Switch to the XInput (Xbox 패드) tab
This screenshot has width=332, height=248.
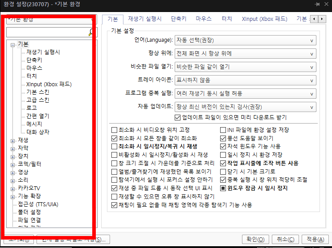click(264, 19)
